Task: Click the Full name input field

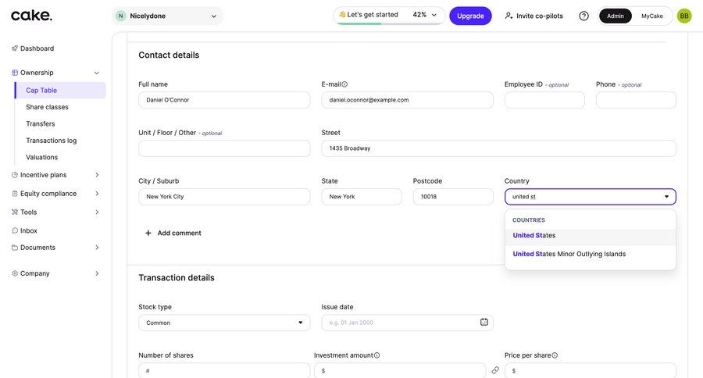Action: [224, 100]
